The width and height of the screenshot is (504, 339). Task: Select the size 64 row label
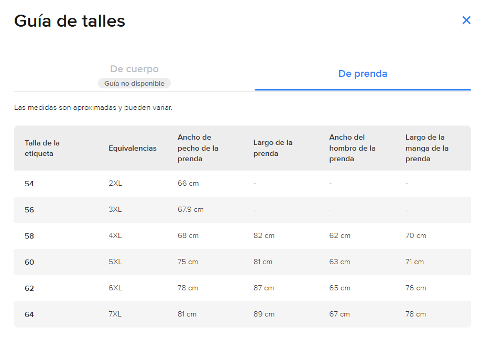[x=29, y=314]
